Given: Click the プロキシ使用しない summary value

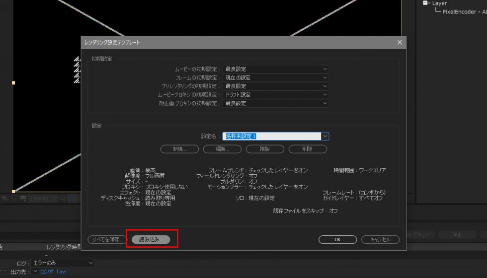Looking at the screenshot, I should pos(166,187).
